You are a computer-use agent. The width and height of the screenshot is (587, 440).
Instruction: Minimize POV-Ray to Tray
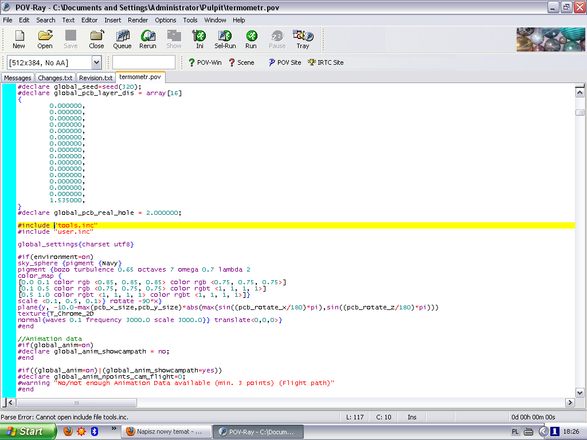pyautogui.click(x=303, y=39)
